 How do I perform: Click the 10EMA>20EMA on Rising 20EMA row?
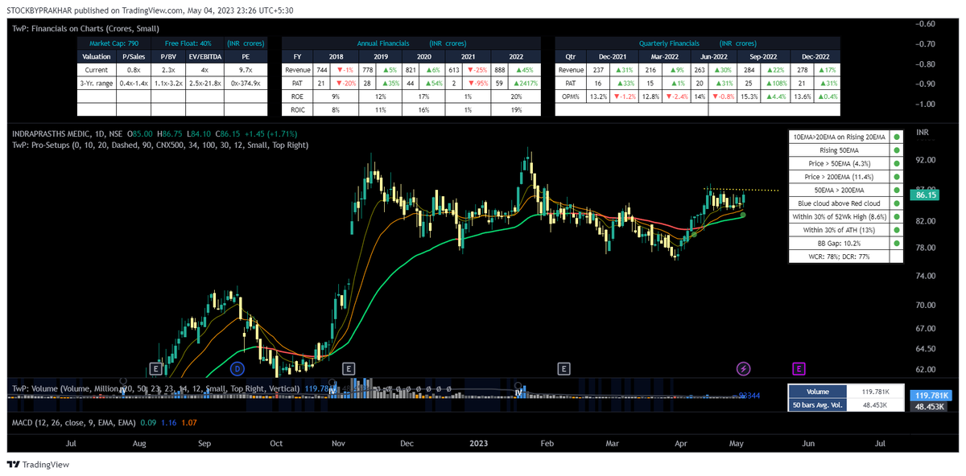(839, 137)
